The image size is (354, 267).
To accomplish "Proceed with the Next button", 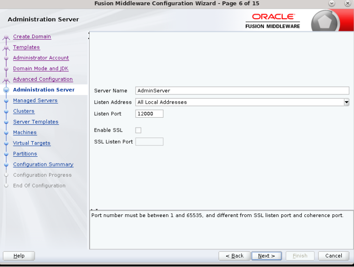I will [x=266, y=256].
